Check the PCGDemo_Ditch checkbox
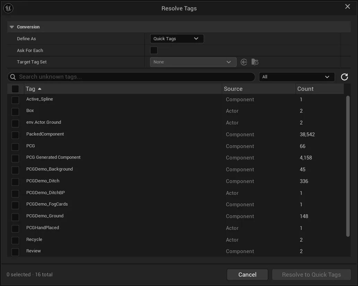Viewport: 358px width, 286px height. [x=15, y=182]
